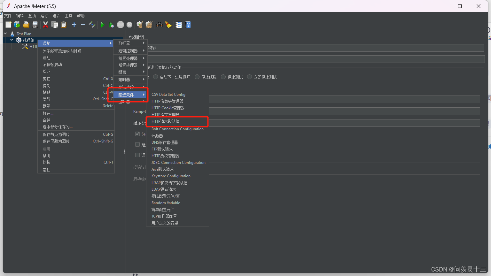Open the Templates toolbar icon
491x276 pixels.
[x=17, y=25]
